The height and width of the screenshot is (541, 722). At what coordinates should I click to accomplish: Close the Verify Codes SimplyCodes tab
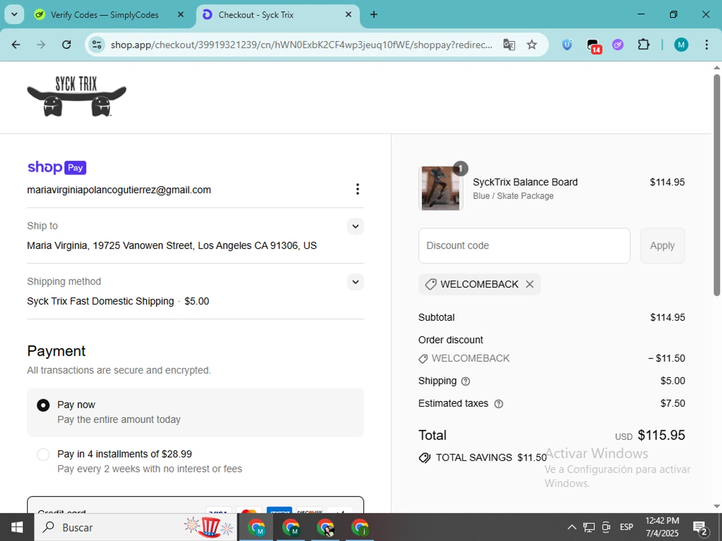pos(180,14)
